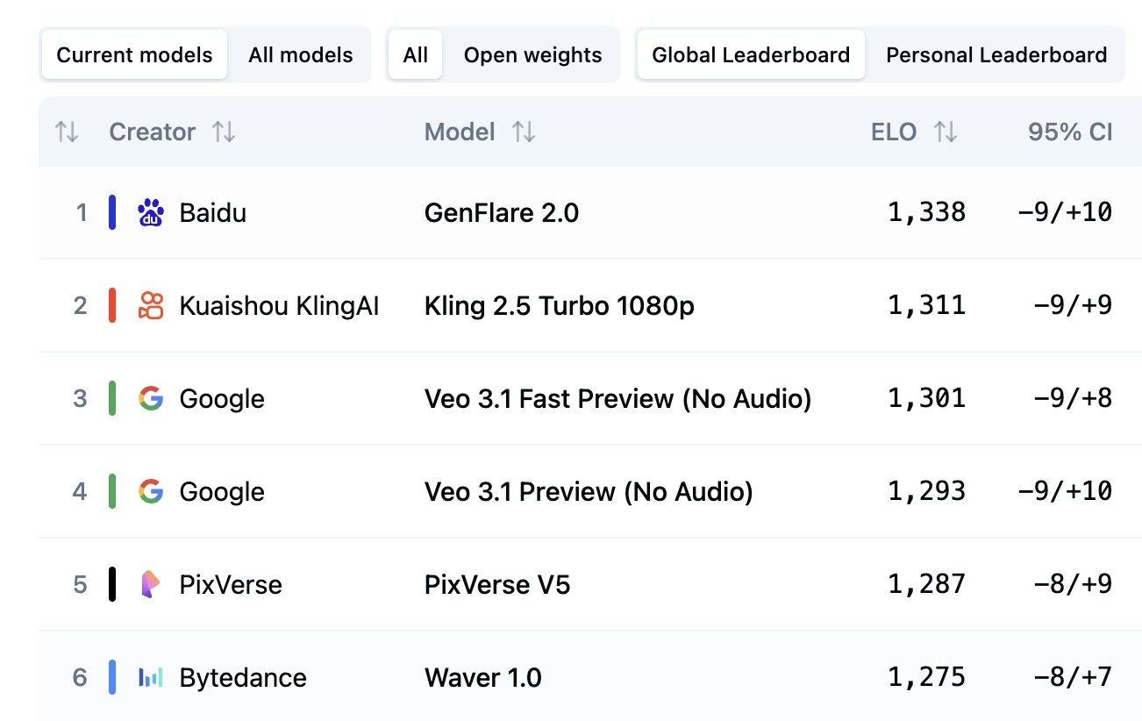
Task: Click the PixVerse logo icon
Action: point(151,584)
